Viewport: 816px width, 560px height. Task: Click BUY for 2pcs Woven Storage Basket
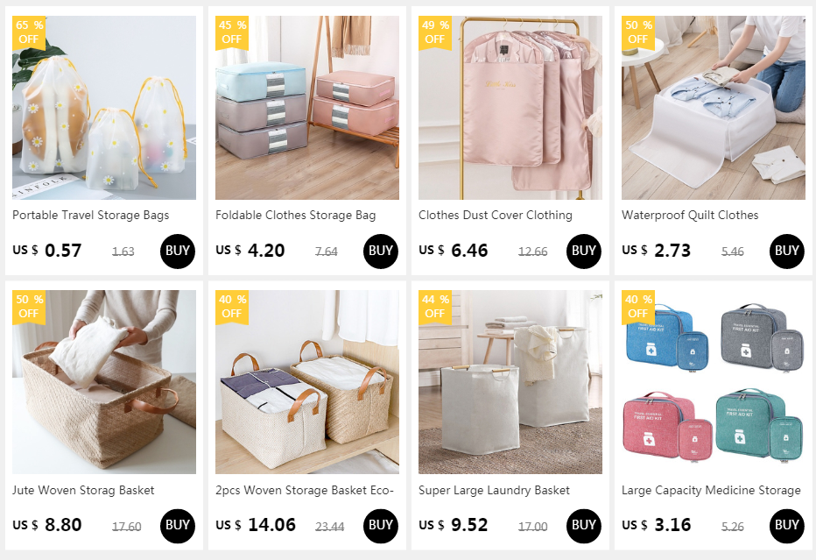click(380, 526)
